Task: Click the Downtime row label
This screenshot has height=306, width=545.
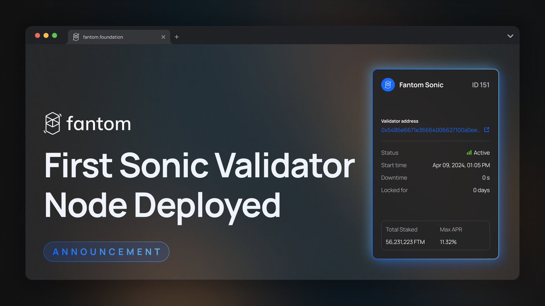Action: point(394,178)
